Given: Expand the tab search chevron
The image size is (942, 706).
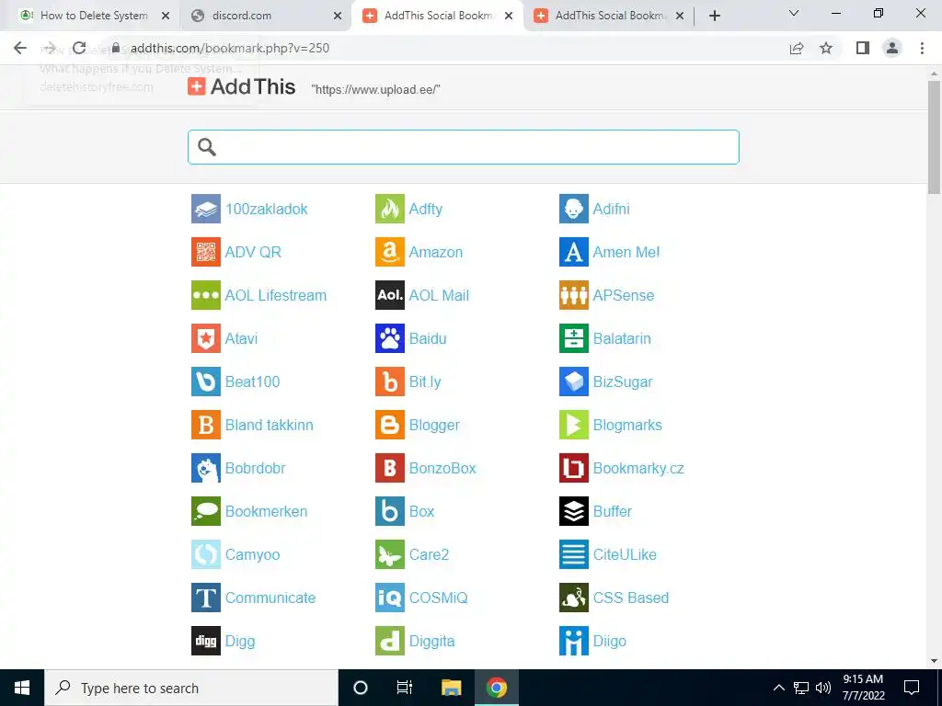Looking at the screenshot, I should [x=794, y=13].
